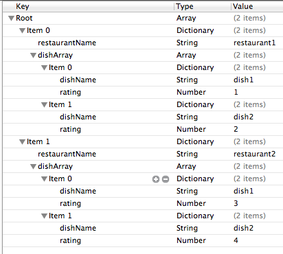Select the restaurant1 value cell
Viewport: 283px width, 254px height.
tap(254, 43)
